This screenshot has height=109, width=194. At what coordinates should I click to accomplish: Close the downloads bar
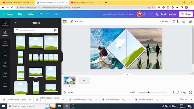(191, 99)
